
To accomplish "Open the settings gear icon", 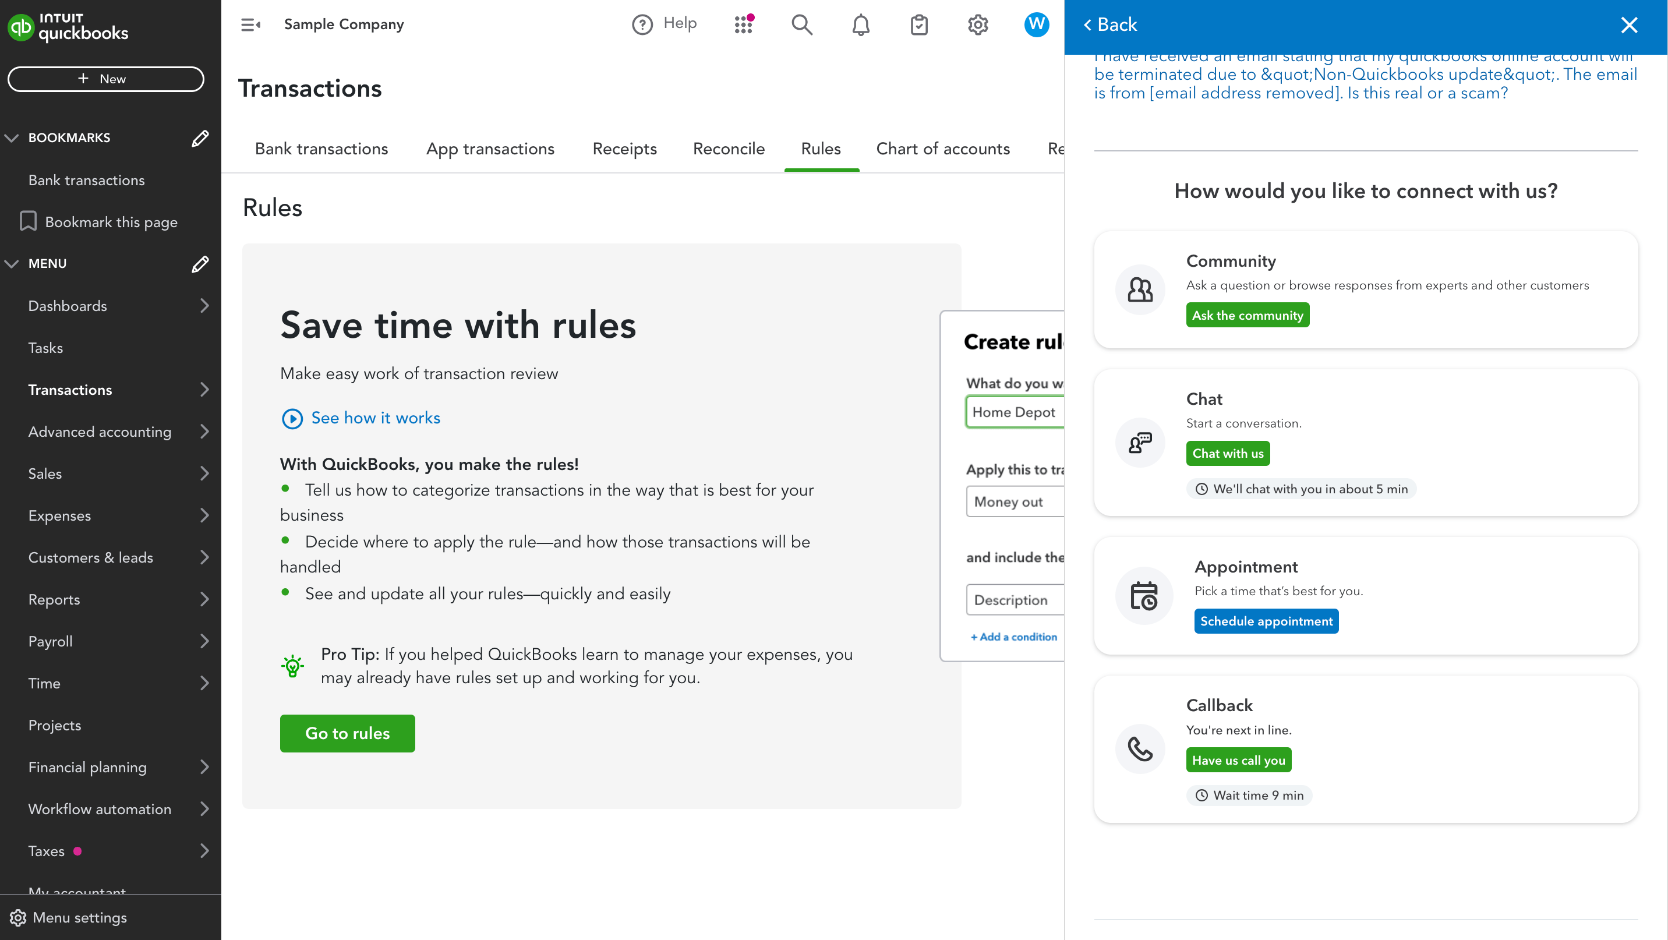I will pos(978,24).
